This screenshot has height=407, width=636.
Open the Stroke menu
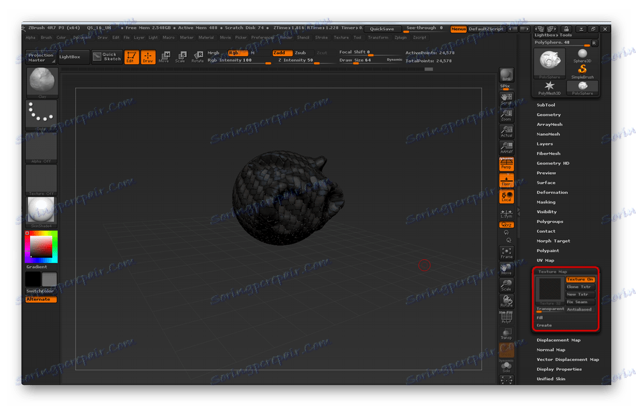321,37
